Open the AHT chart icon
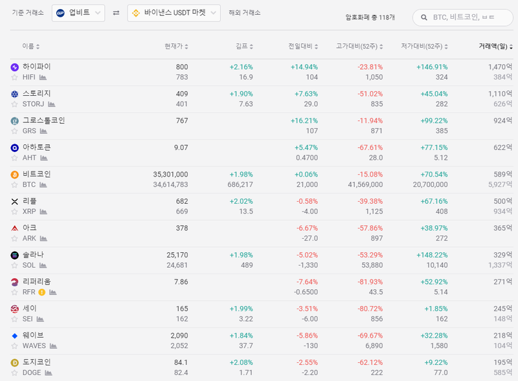Viewport: 518px width, 381px height. [44, 158]
